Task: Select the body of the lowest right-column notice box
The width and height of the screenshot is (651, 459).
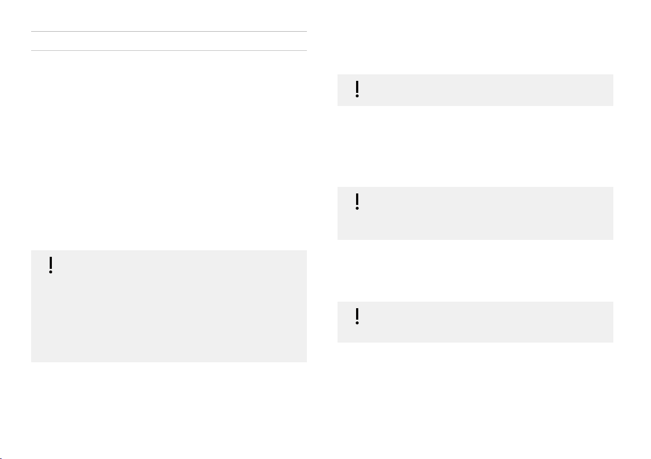Action: [x=475, y=322]
